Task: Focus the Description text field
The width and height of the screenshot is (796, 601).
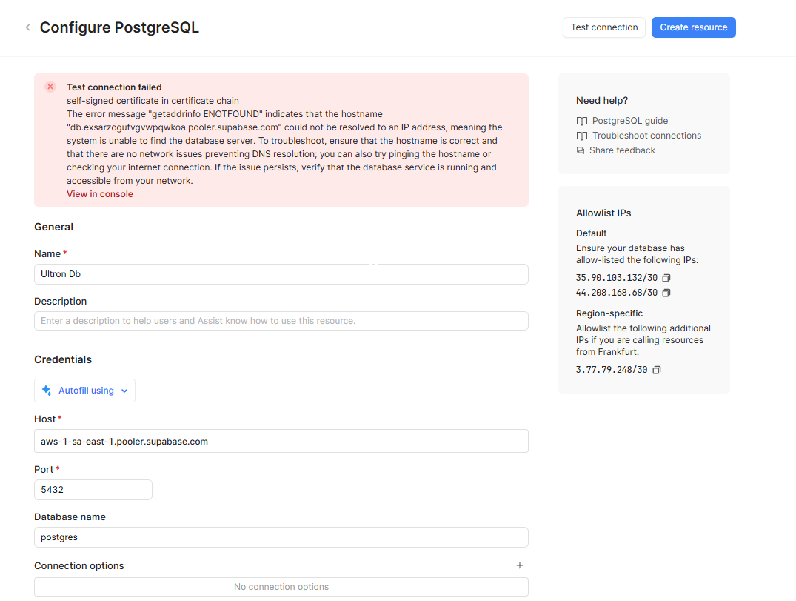Action: pyautogui.click(x=281, y=321)
